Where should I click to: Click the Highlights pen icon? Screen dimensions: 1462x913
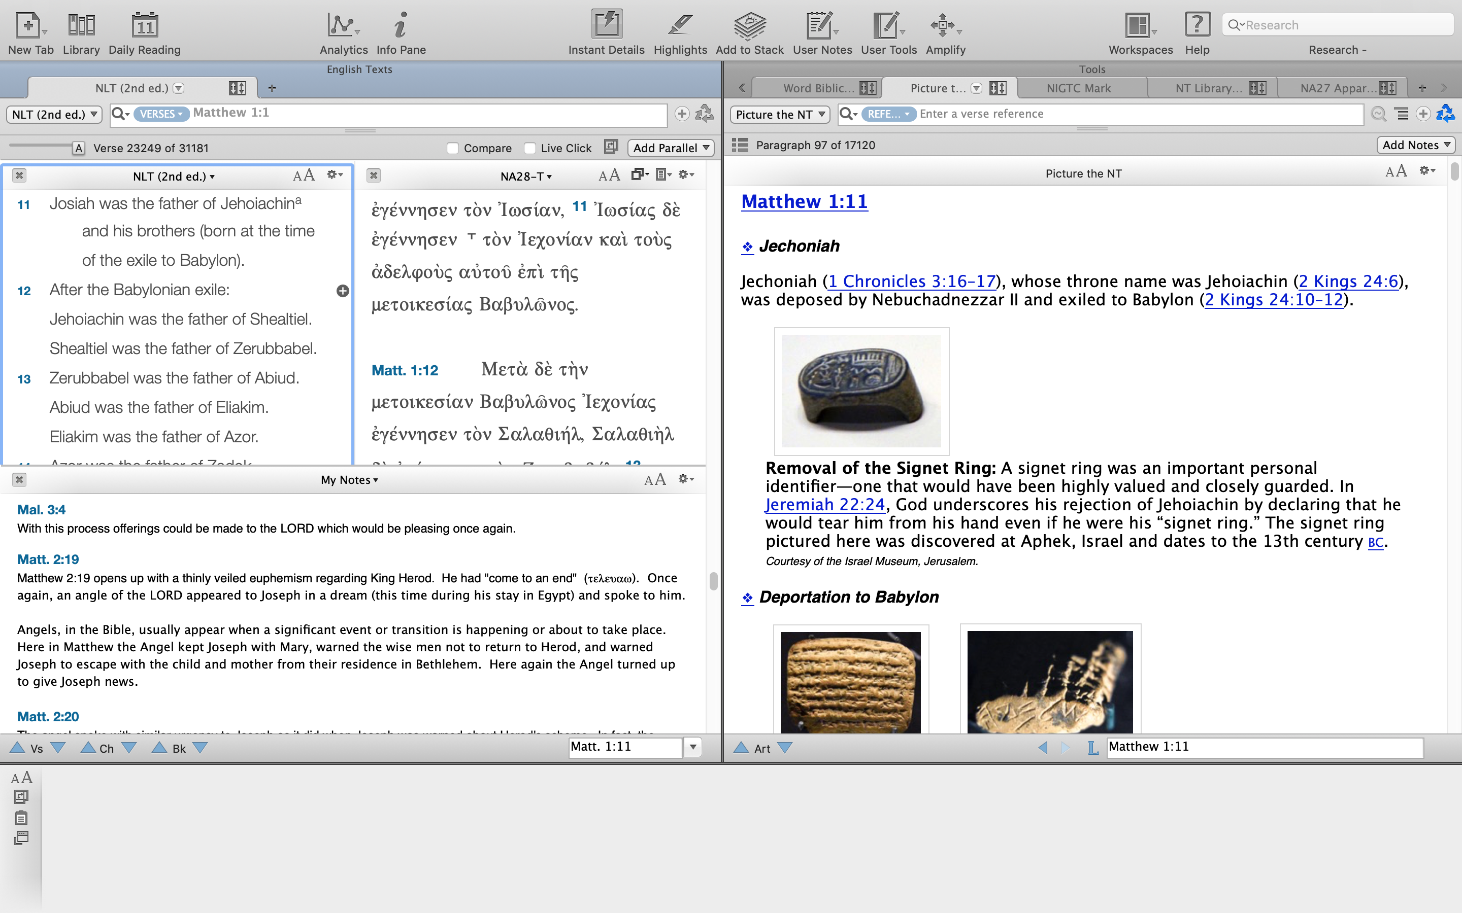680,25
